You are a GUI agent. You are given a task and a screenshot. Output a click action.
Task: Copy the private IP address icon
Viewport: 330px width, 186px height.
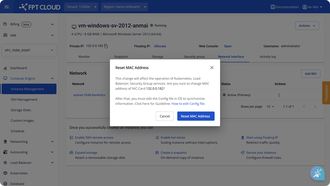(x=106, y=46)
